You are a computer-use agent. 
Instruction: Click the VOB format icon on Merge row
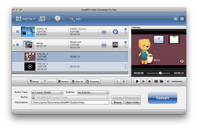point(115,45)
